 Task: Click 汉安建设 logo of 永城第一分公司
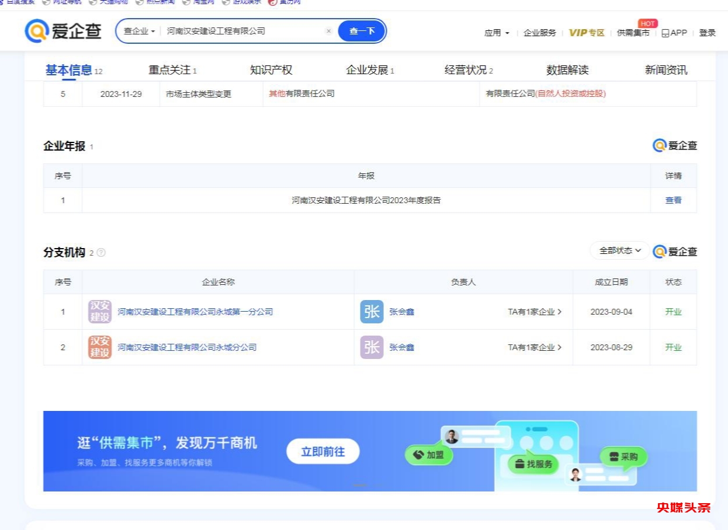click(100, 312)
